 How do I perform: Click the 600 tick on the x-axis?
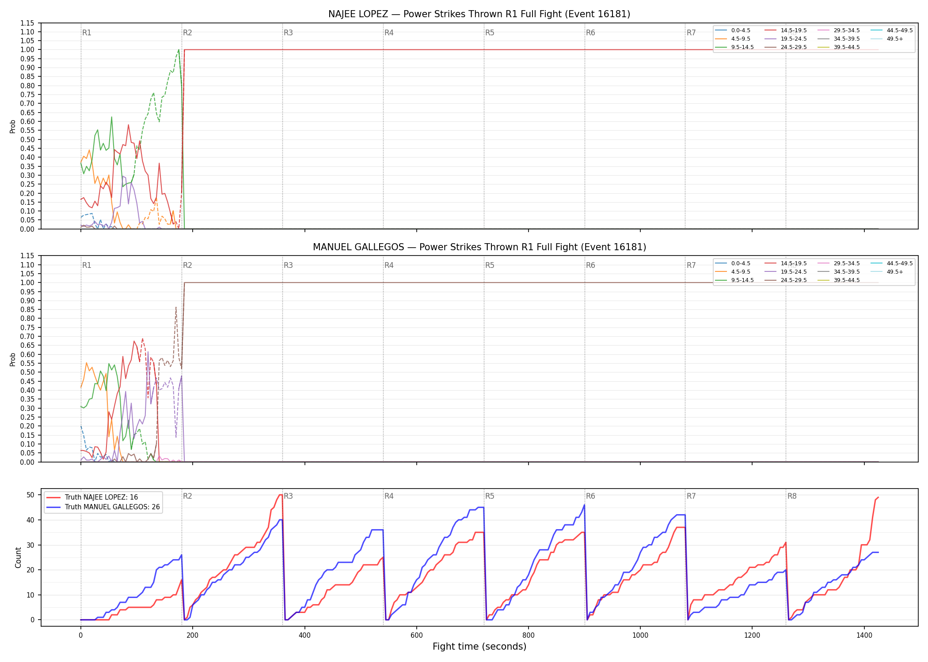pos(416,635)
